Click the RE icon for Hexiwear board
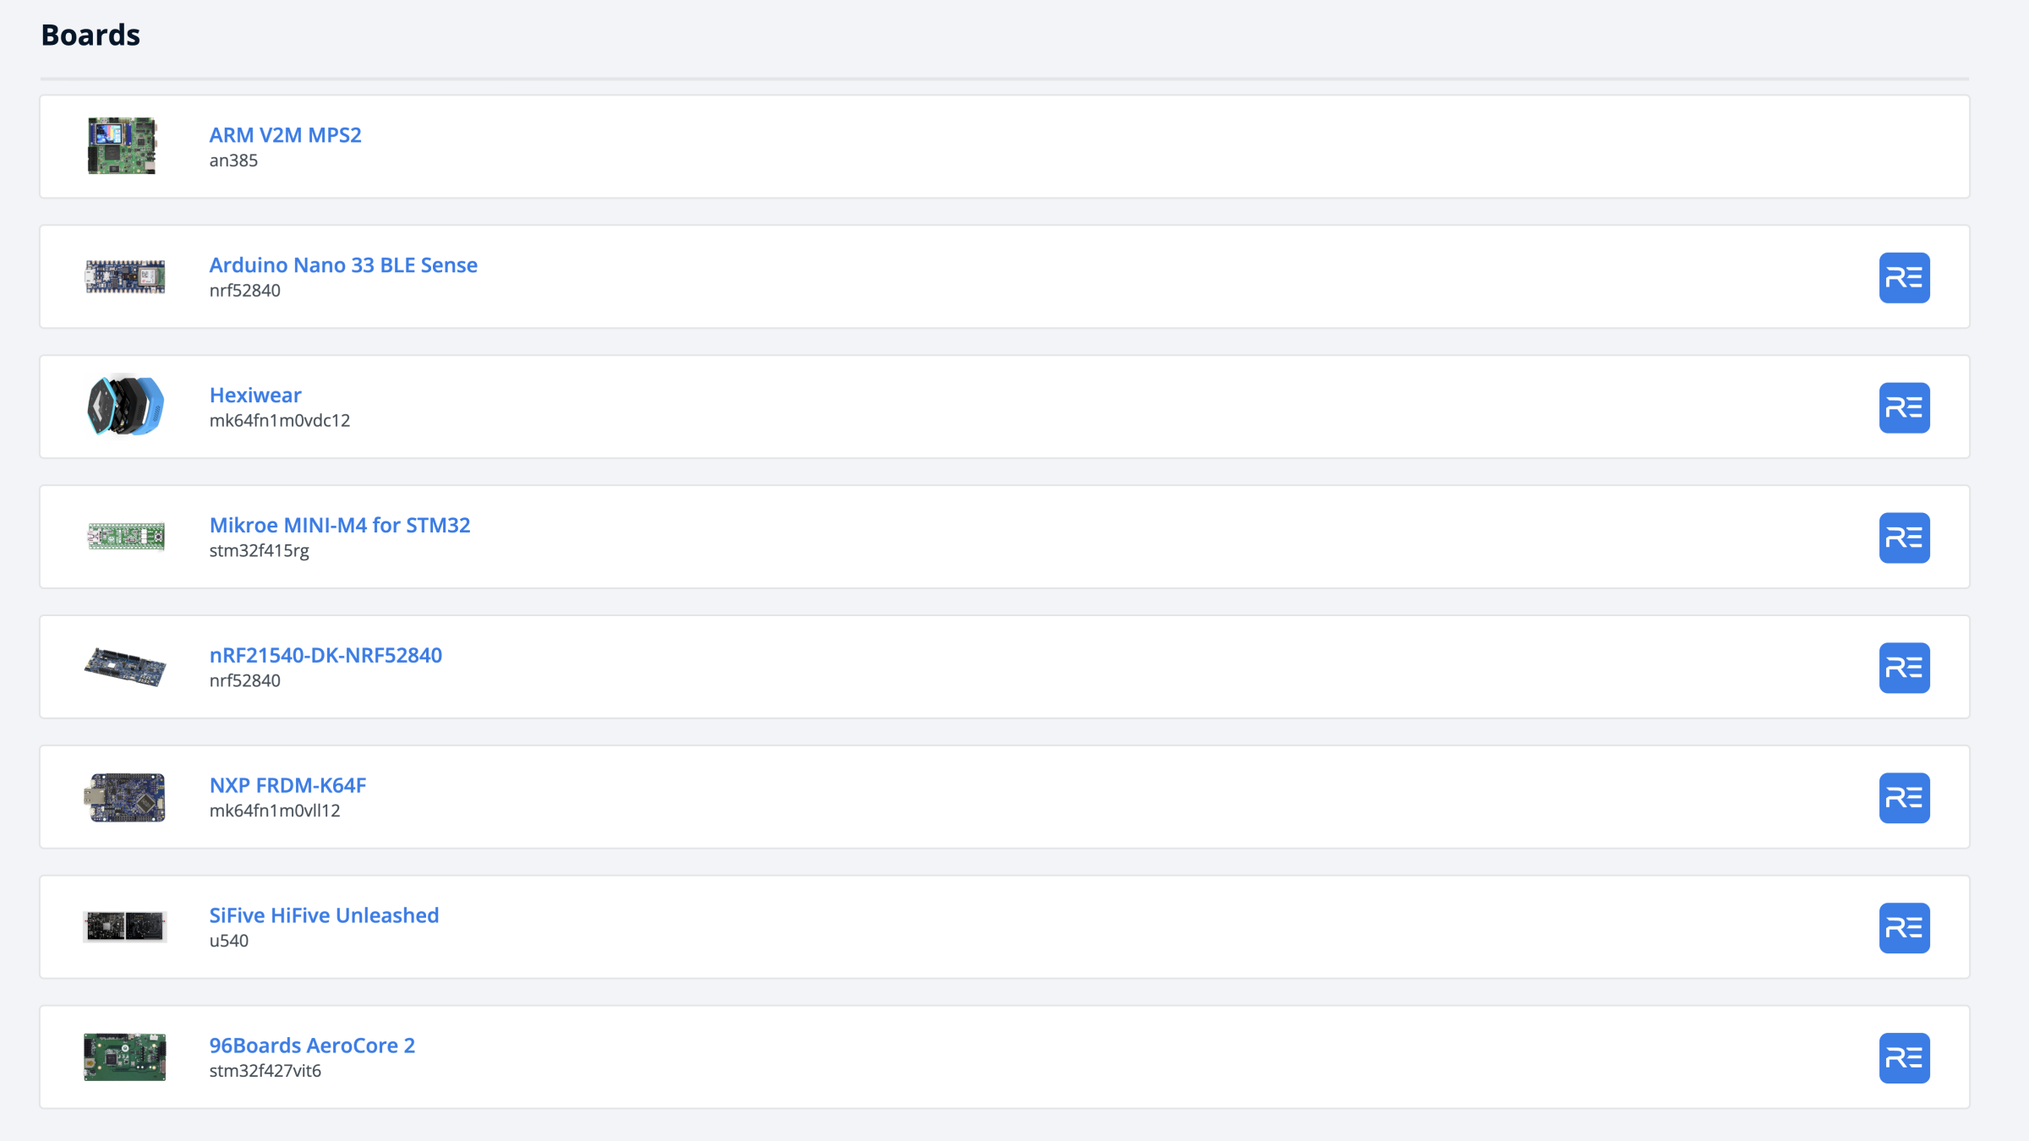The height and width of the screenshot is (1141, 2029). tap(1904, 407)
